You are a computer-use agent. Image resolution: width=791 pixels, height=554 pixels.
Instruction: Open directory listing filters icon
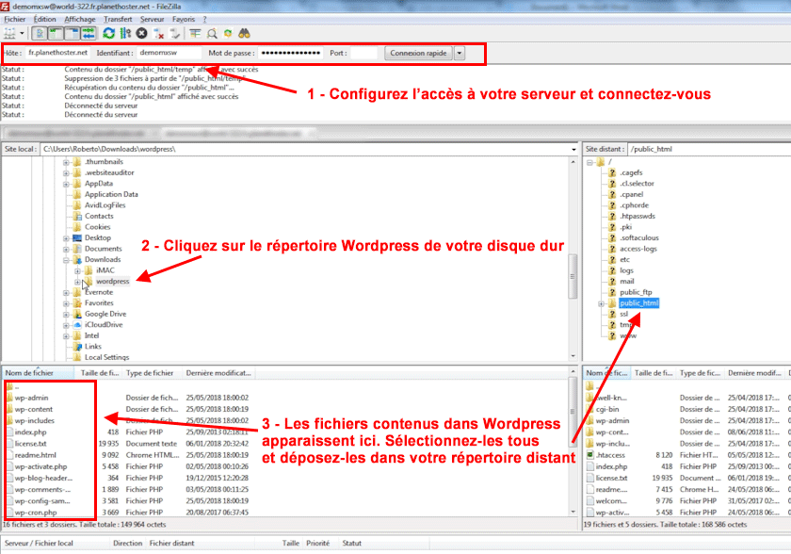(x=195, y=33)
